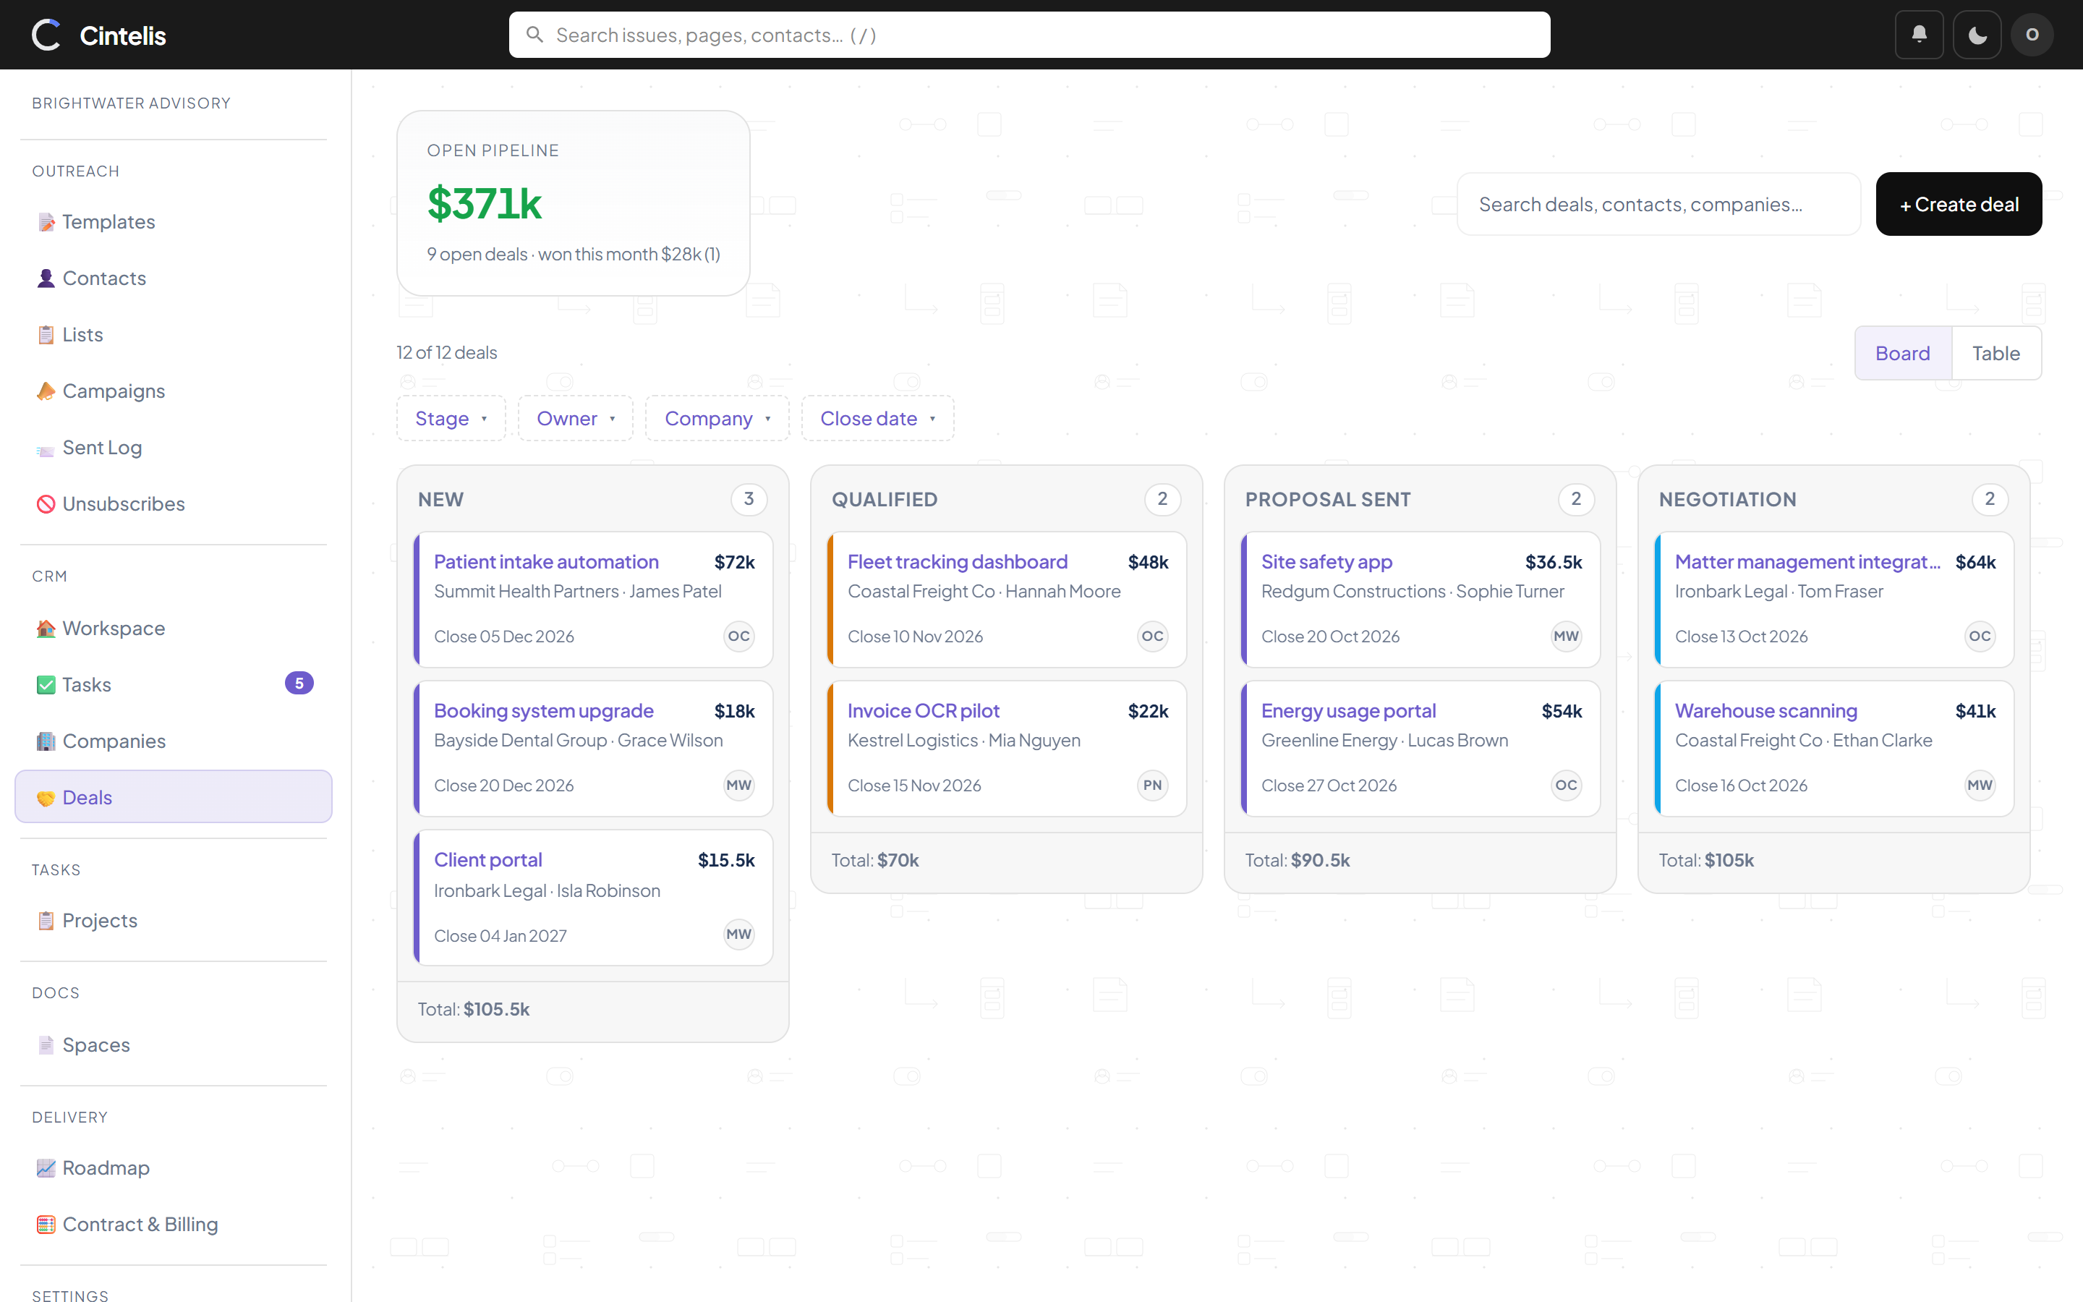Expand the Company filter dropdown
The width and height of the screenshot is (2083, 1302).
tap(717, 419)
